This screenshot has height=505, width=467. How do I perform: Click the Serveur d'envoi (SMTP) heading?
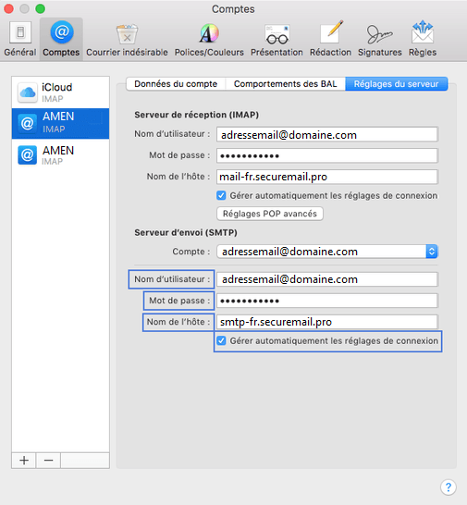pyautogui.click(x=186, y=232)
